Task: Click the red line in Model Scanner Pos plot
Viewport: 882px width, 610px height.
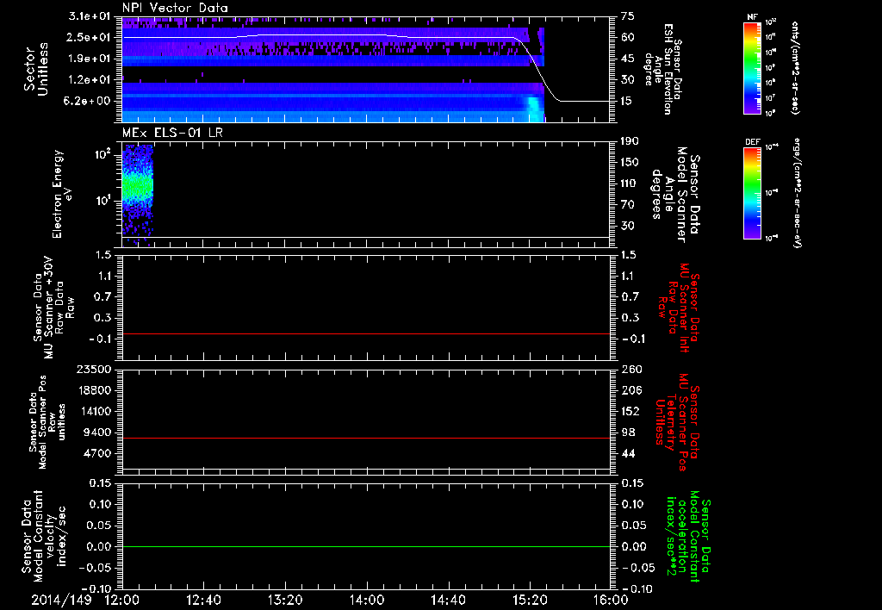Action: tap(366, 438)
